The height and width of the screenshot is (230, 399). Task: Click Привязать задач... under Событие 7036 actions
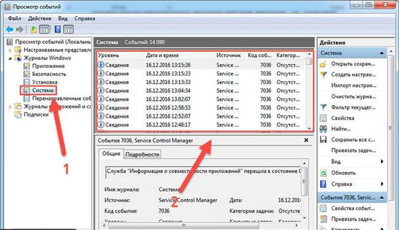(x=354, y=219)
